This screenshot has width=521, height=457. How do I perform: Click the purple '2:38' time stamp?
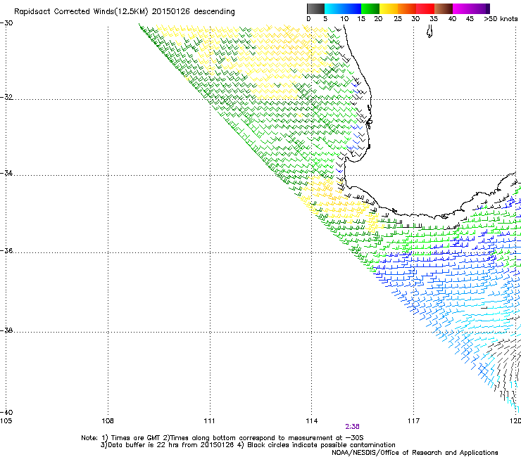352,427
